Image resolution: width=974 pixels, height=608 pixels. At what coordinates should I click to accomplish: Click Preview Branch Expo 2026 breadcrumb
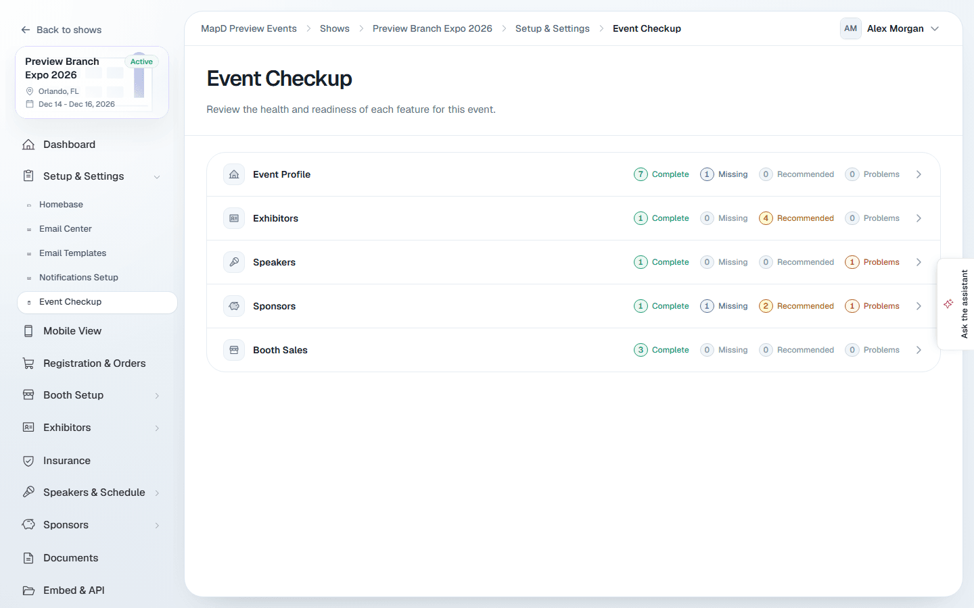(x=432, y=28)
